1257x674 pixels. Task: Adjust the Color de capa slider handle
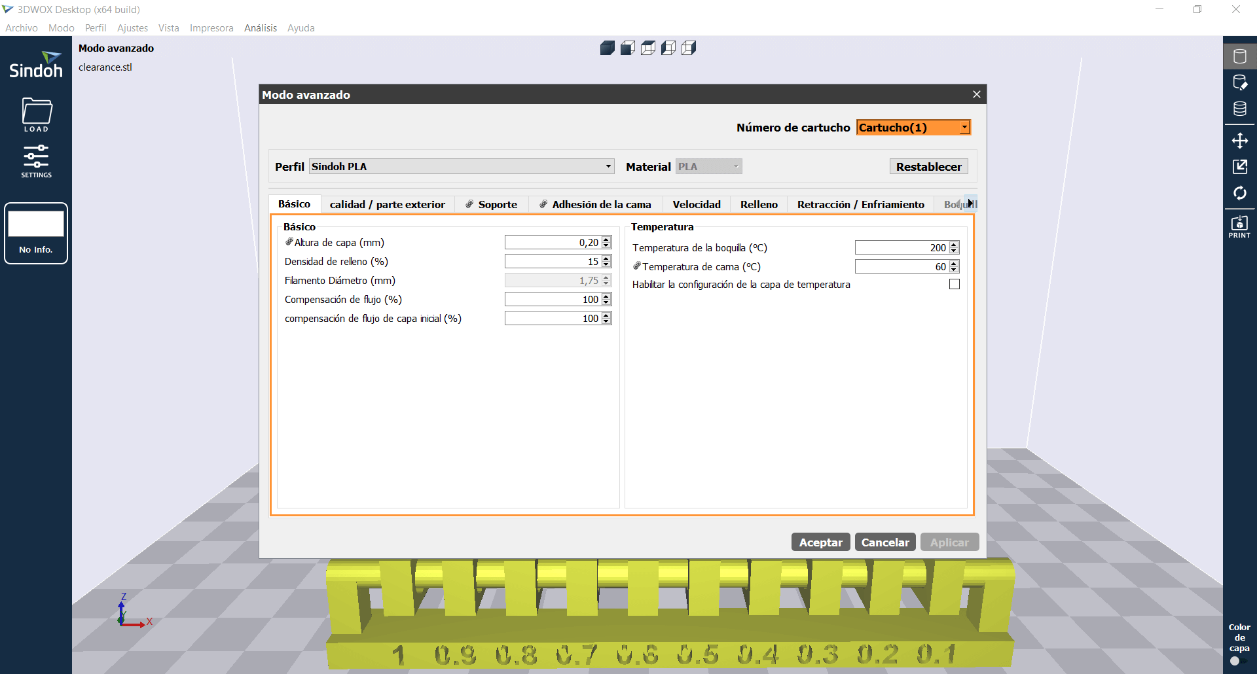tap(1235, 661)
